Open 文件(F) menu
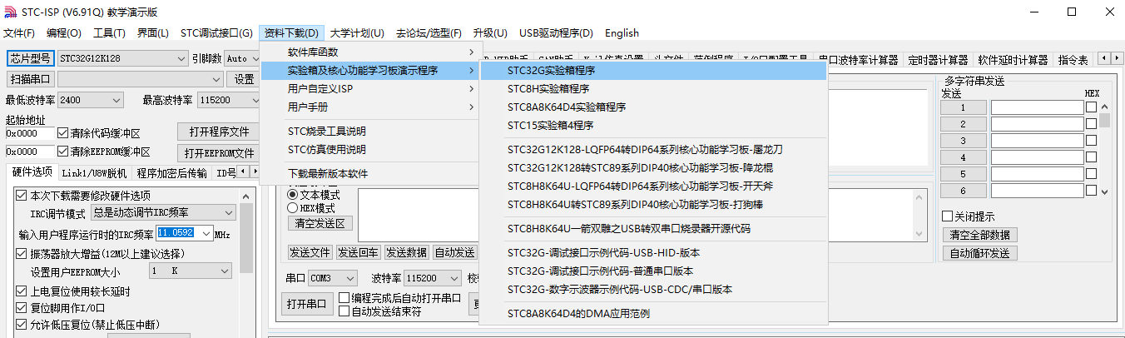This screenshot has width=1125, height=338. (x=19, y=33)
